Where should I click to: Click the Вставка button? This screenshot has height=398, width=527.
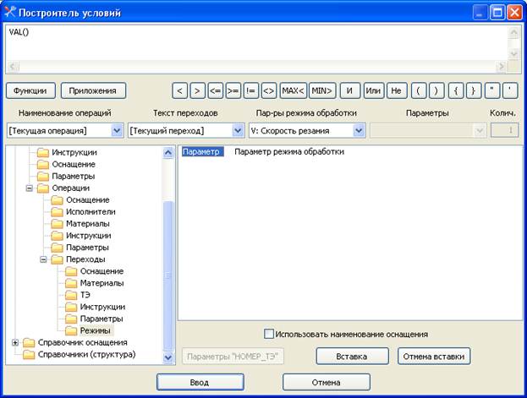tap(352, 357)
